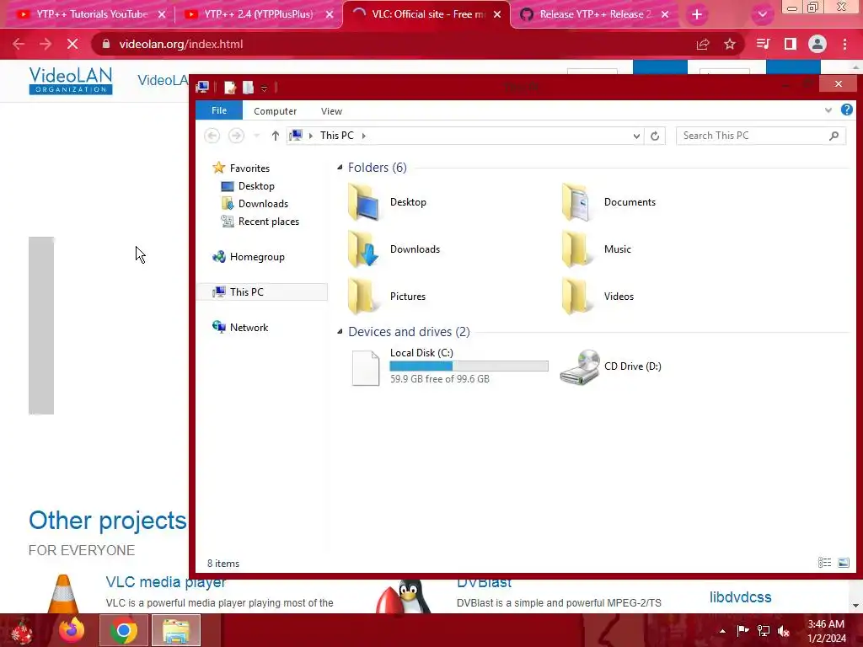Click the taskbar clock showing 3:46 AM
Image resolution: width=863 pixels, height=647 pixels.
coord(826,631)
